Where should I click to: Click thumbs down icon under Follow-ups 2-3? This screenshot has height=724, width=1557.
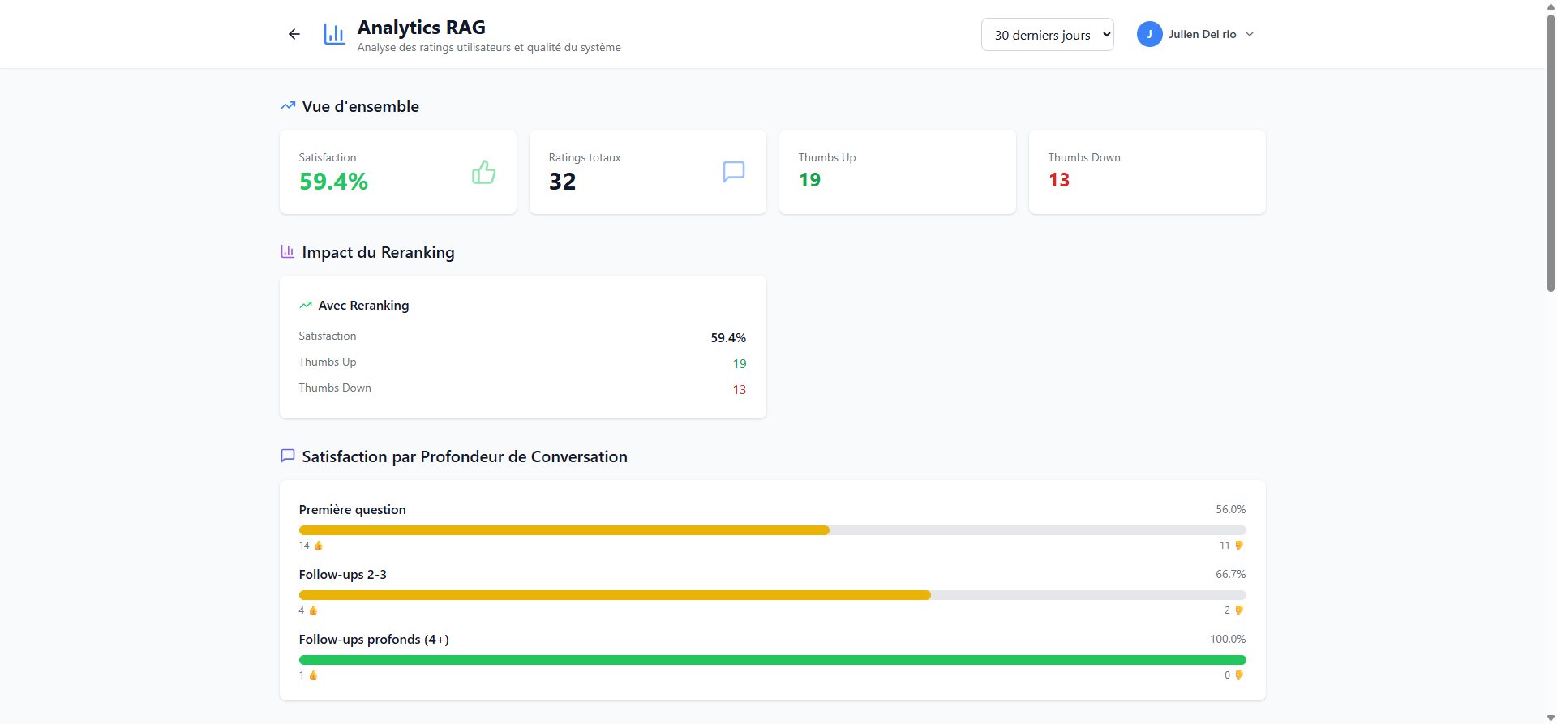tap(1239, 610)
